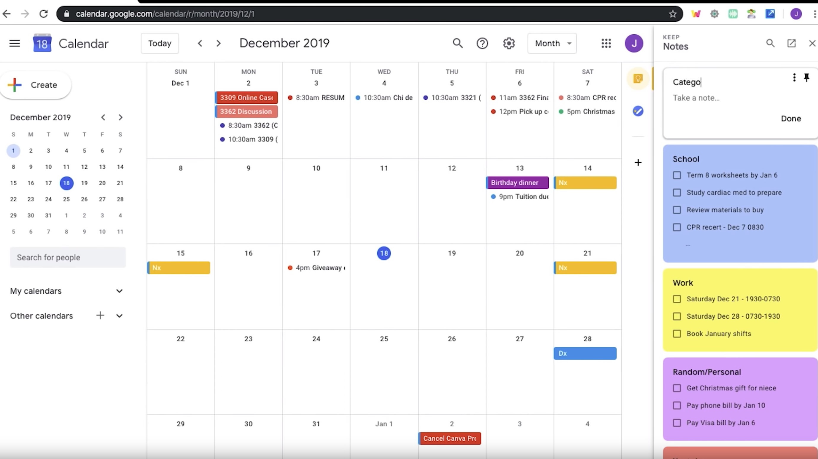Open Keep in a new tab
This screenshot has height=459, width=818.
click(x=791, y=43)
